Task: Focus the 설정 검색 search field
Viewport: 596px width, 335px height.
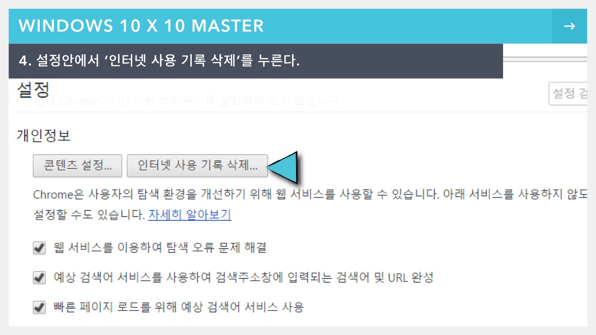Action: pyautogui.click(x=568, y=93)
